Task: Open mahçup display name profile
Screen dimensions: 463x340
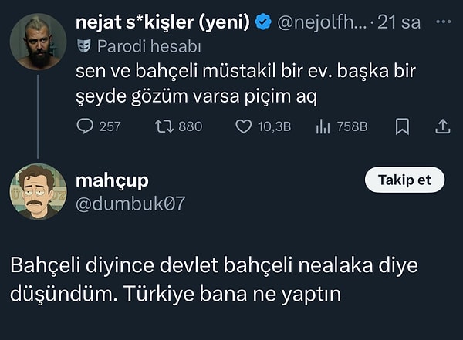Action: click(x=113, y=180)
